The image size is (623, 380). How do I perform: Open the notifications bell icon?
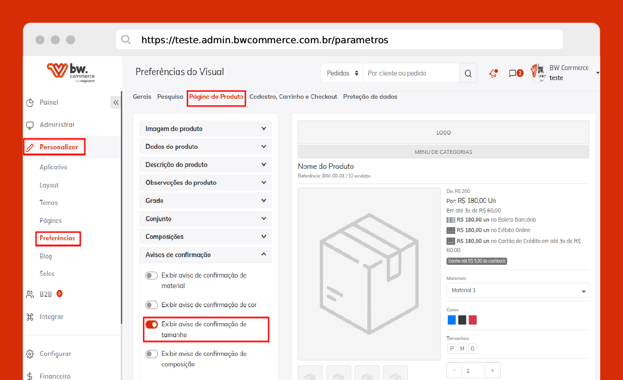(x=493, y=73)
